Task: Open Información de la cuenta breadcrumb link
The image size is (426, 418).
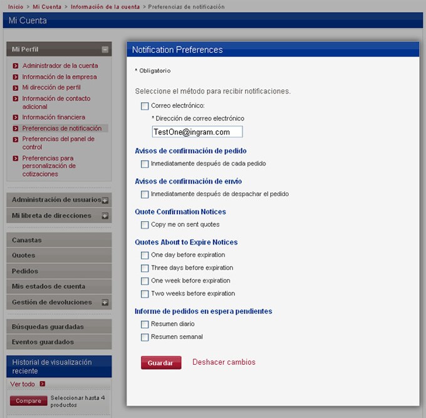Action: [105, 7]
